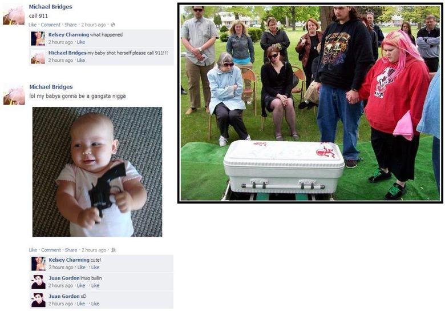Viewport: 445px width, 311px height.
Task: Open Juan Gordon's name on "xD" comment
Action: (x=64, y=296)
